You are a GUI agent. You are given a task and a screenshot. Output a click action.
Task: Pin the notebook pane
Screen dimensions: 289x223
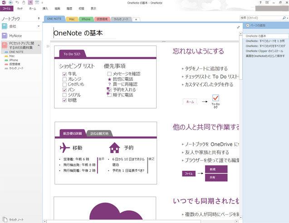[39, 18]
